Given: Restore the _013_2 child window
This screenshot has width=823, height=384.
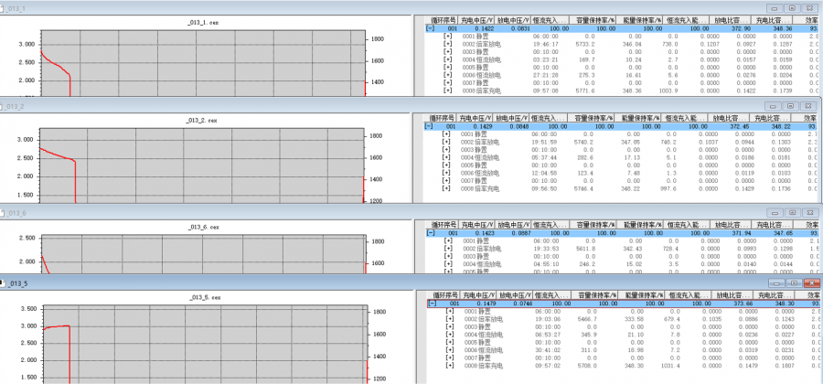Looking at the screenshot, I should click(792, 107).
